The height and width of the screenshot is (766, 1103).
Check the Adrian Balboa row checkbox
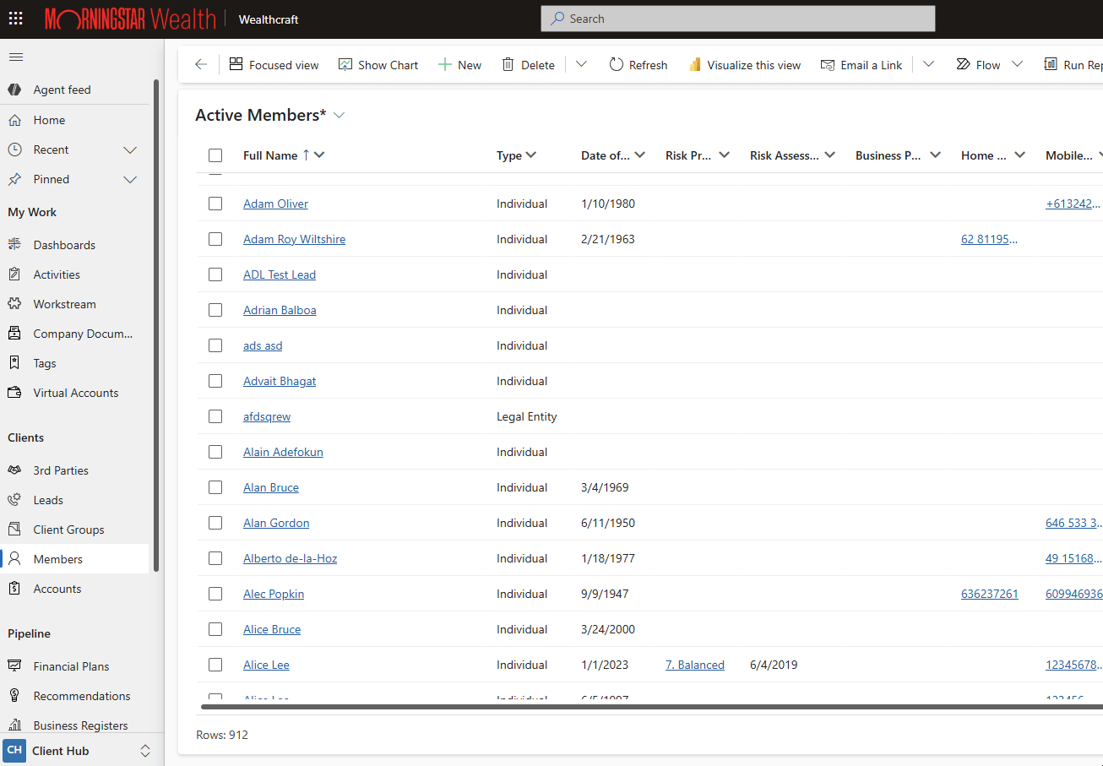tap(215, 310)
